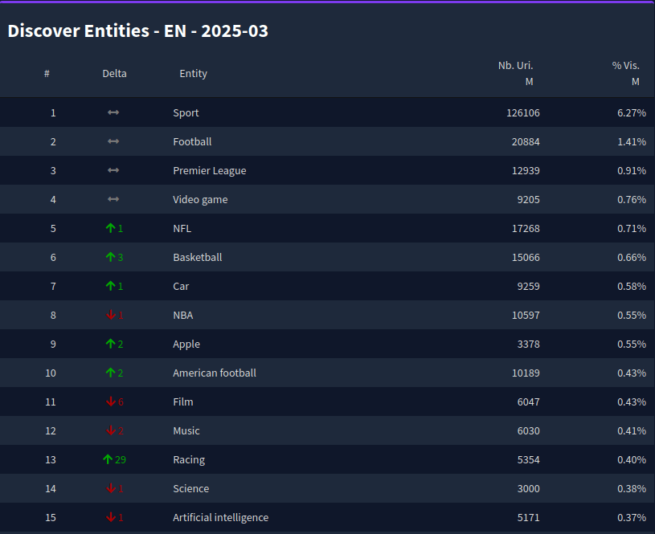Click the green up 29 arrow for Racing

click(108, 459)
